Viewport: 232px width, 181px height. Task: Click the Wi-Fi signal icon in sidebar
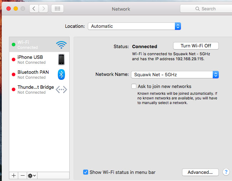[61, 45]
